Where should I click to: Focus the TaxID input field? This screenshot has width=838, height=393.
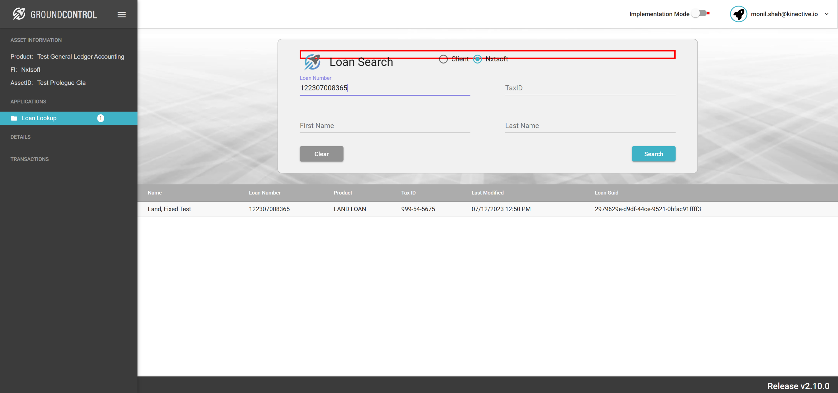[x=590, y=88]
